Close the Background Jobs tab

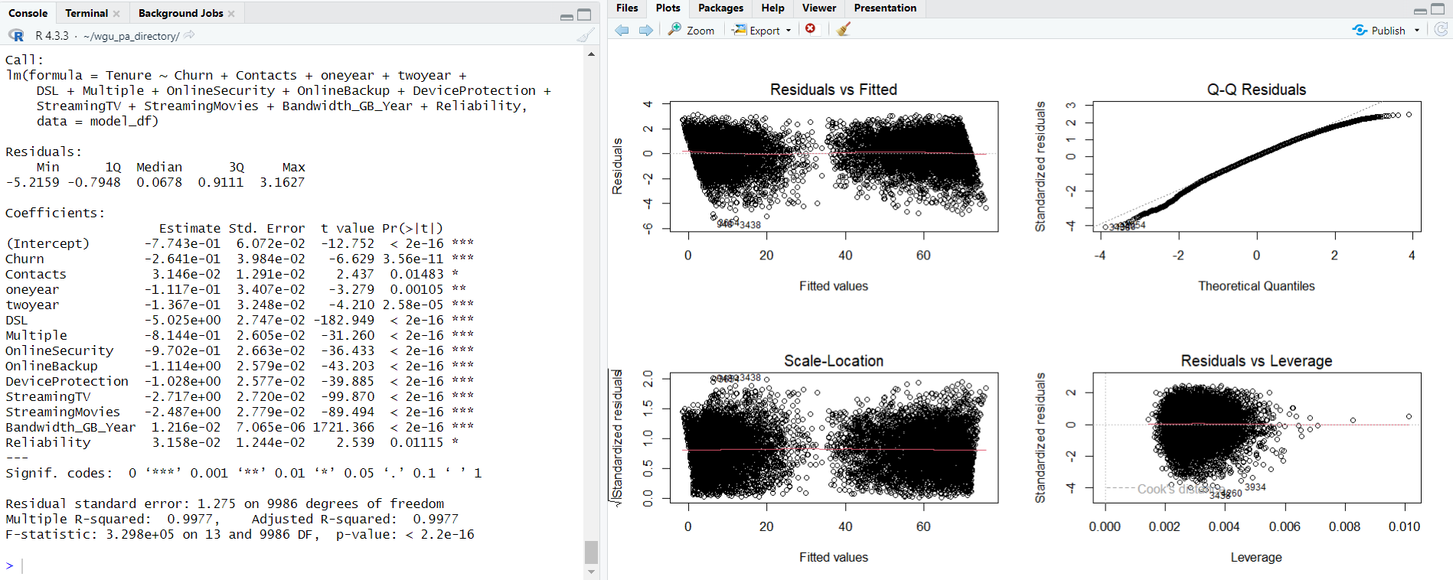[x=231, y=13]
